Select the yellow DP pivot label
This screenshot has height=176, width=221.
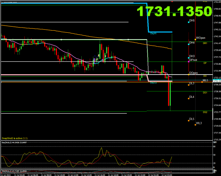pyautogui.click(x=205, y=63)
